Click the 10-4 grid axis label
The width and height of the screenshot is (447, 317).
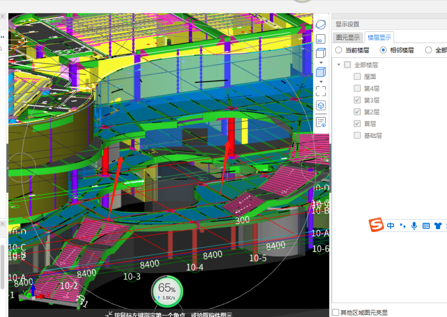(195, 267)
